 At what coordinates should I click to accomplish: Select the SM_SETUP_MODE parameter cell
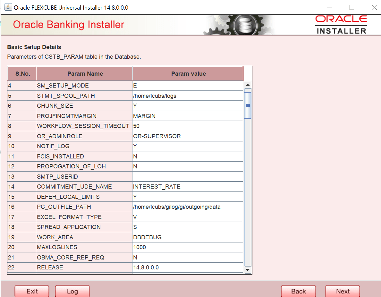coord(84,86)
